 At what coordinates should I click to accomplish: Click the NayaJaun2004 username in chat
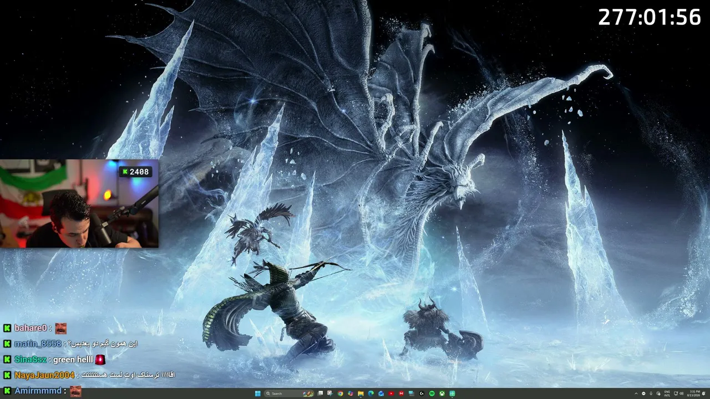(x=44, y=375)
